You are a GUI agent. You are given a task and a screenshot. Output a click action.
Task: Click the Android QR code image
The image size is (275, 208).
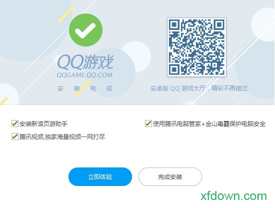[196, 47]
